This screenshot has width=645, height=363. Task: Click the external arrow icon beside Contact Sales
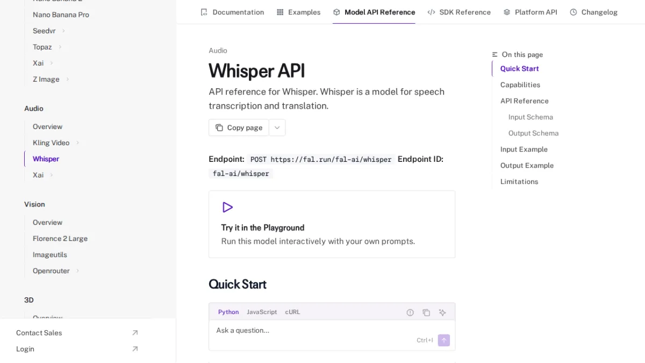pyautogui.click(x=135, y=333)
